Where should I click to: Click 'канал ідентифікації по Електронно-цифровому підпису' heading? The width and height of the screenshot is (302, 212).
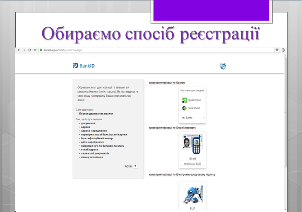click(x=182, y=174)
